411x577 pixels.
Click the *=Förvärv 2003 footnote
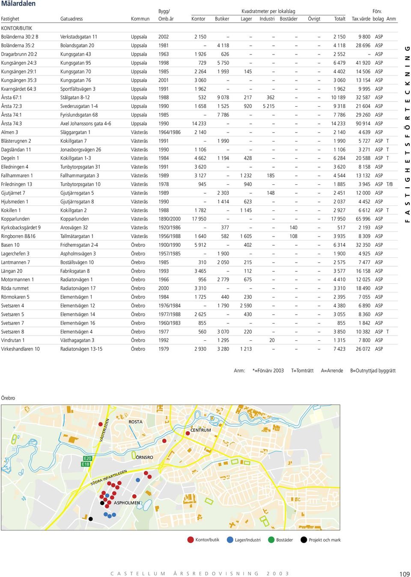[x=268, y=371]
